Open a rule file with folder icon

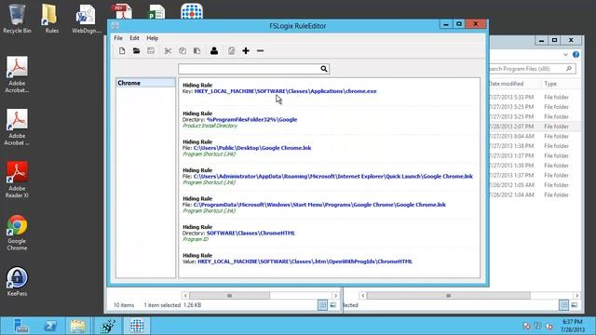[136, 51]
